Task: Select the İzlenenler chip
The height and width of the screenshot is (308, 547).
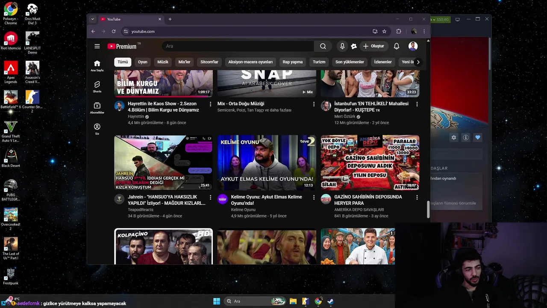Action: [x=383, y=62]
